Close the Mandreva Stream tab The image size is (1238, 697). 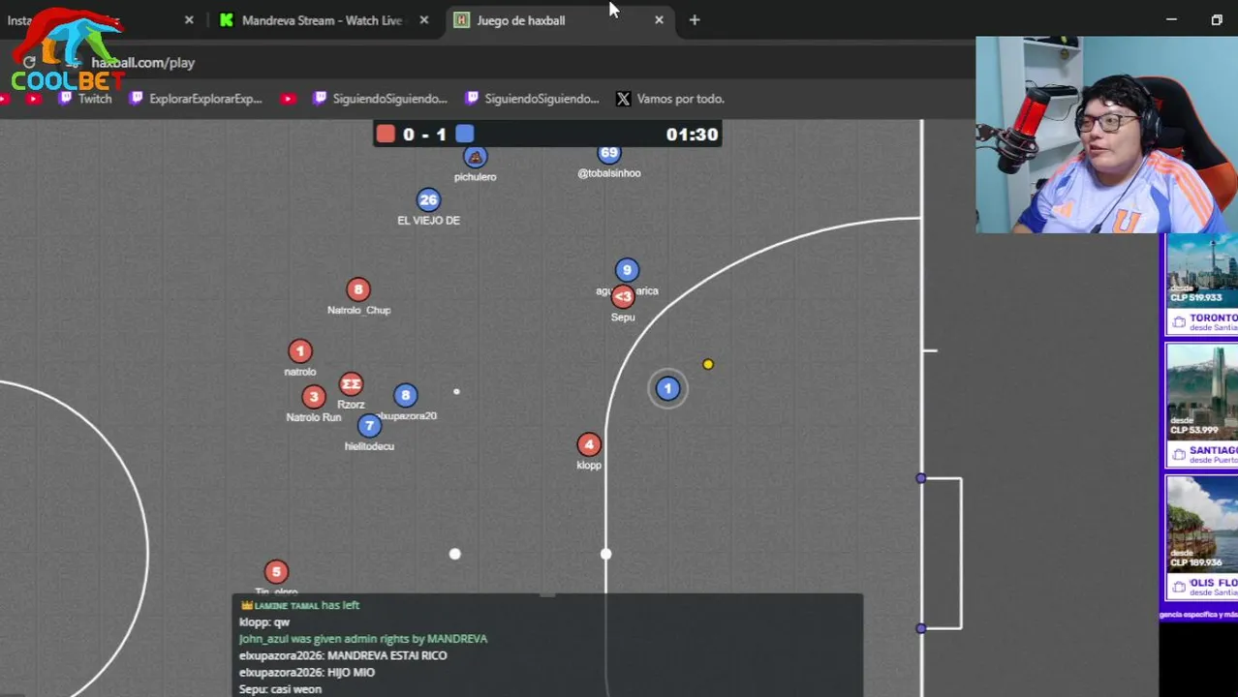(423, 20)
